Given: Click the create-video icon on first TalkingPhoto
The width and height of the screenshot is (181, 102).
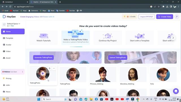Looking at the screenshot, I should (50, 68).
